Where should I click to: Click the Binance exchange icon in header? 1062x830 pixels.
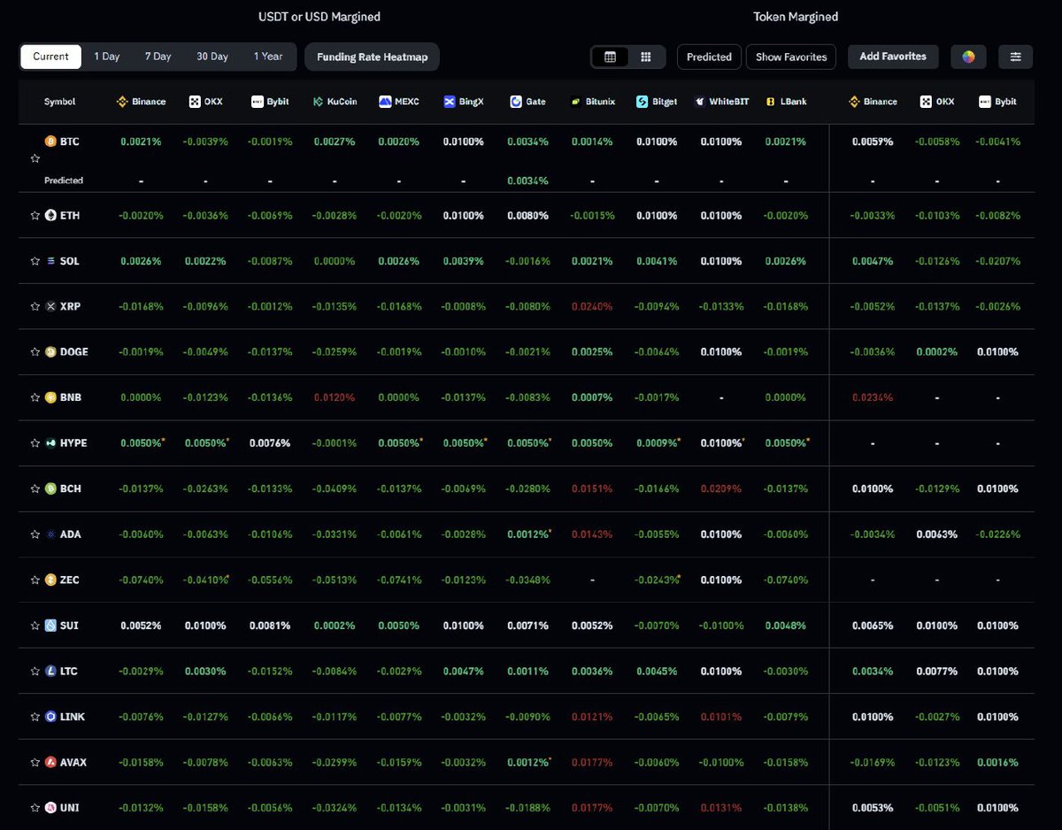[x=121, y=101]
